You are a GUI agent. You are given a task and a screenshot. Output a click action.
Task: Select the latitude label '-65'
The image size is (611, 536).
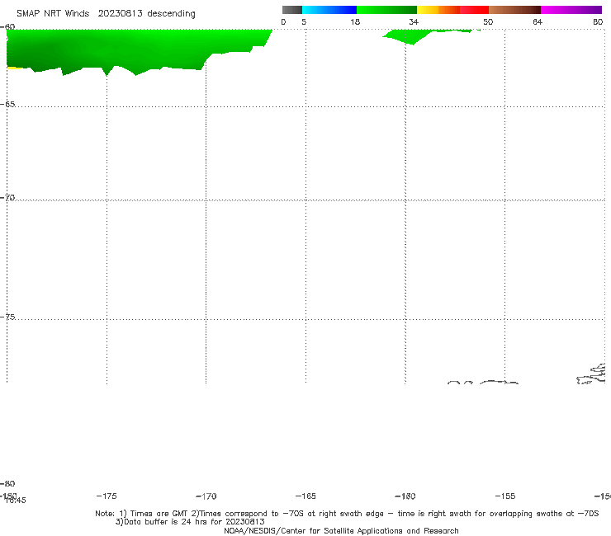click(x=7, y=105)
